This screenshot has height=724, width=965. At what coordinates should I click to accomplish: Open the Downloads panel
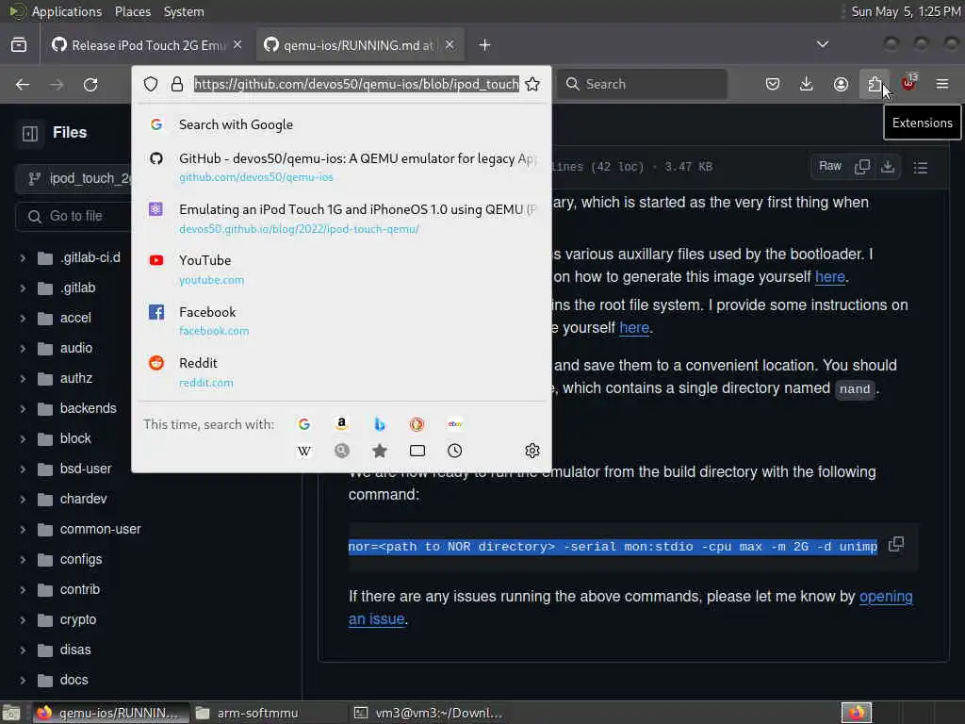[x=807, y=84]
